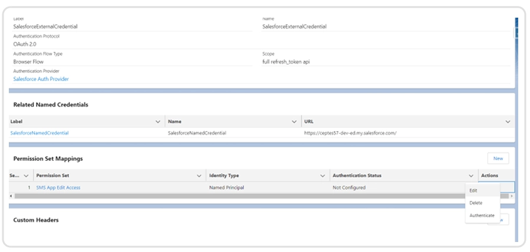Select Delete from the actions menu

(476, 203)
